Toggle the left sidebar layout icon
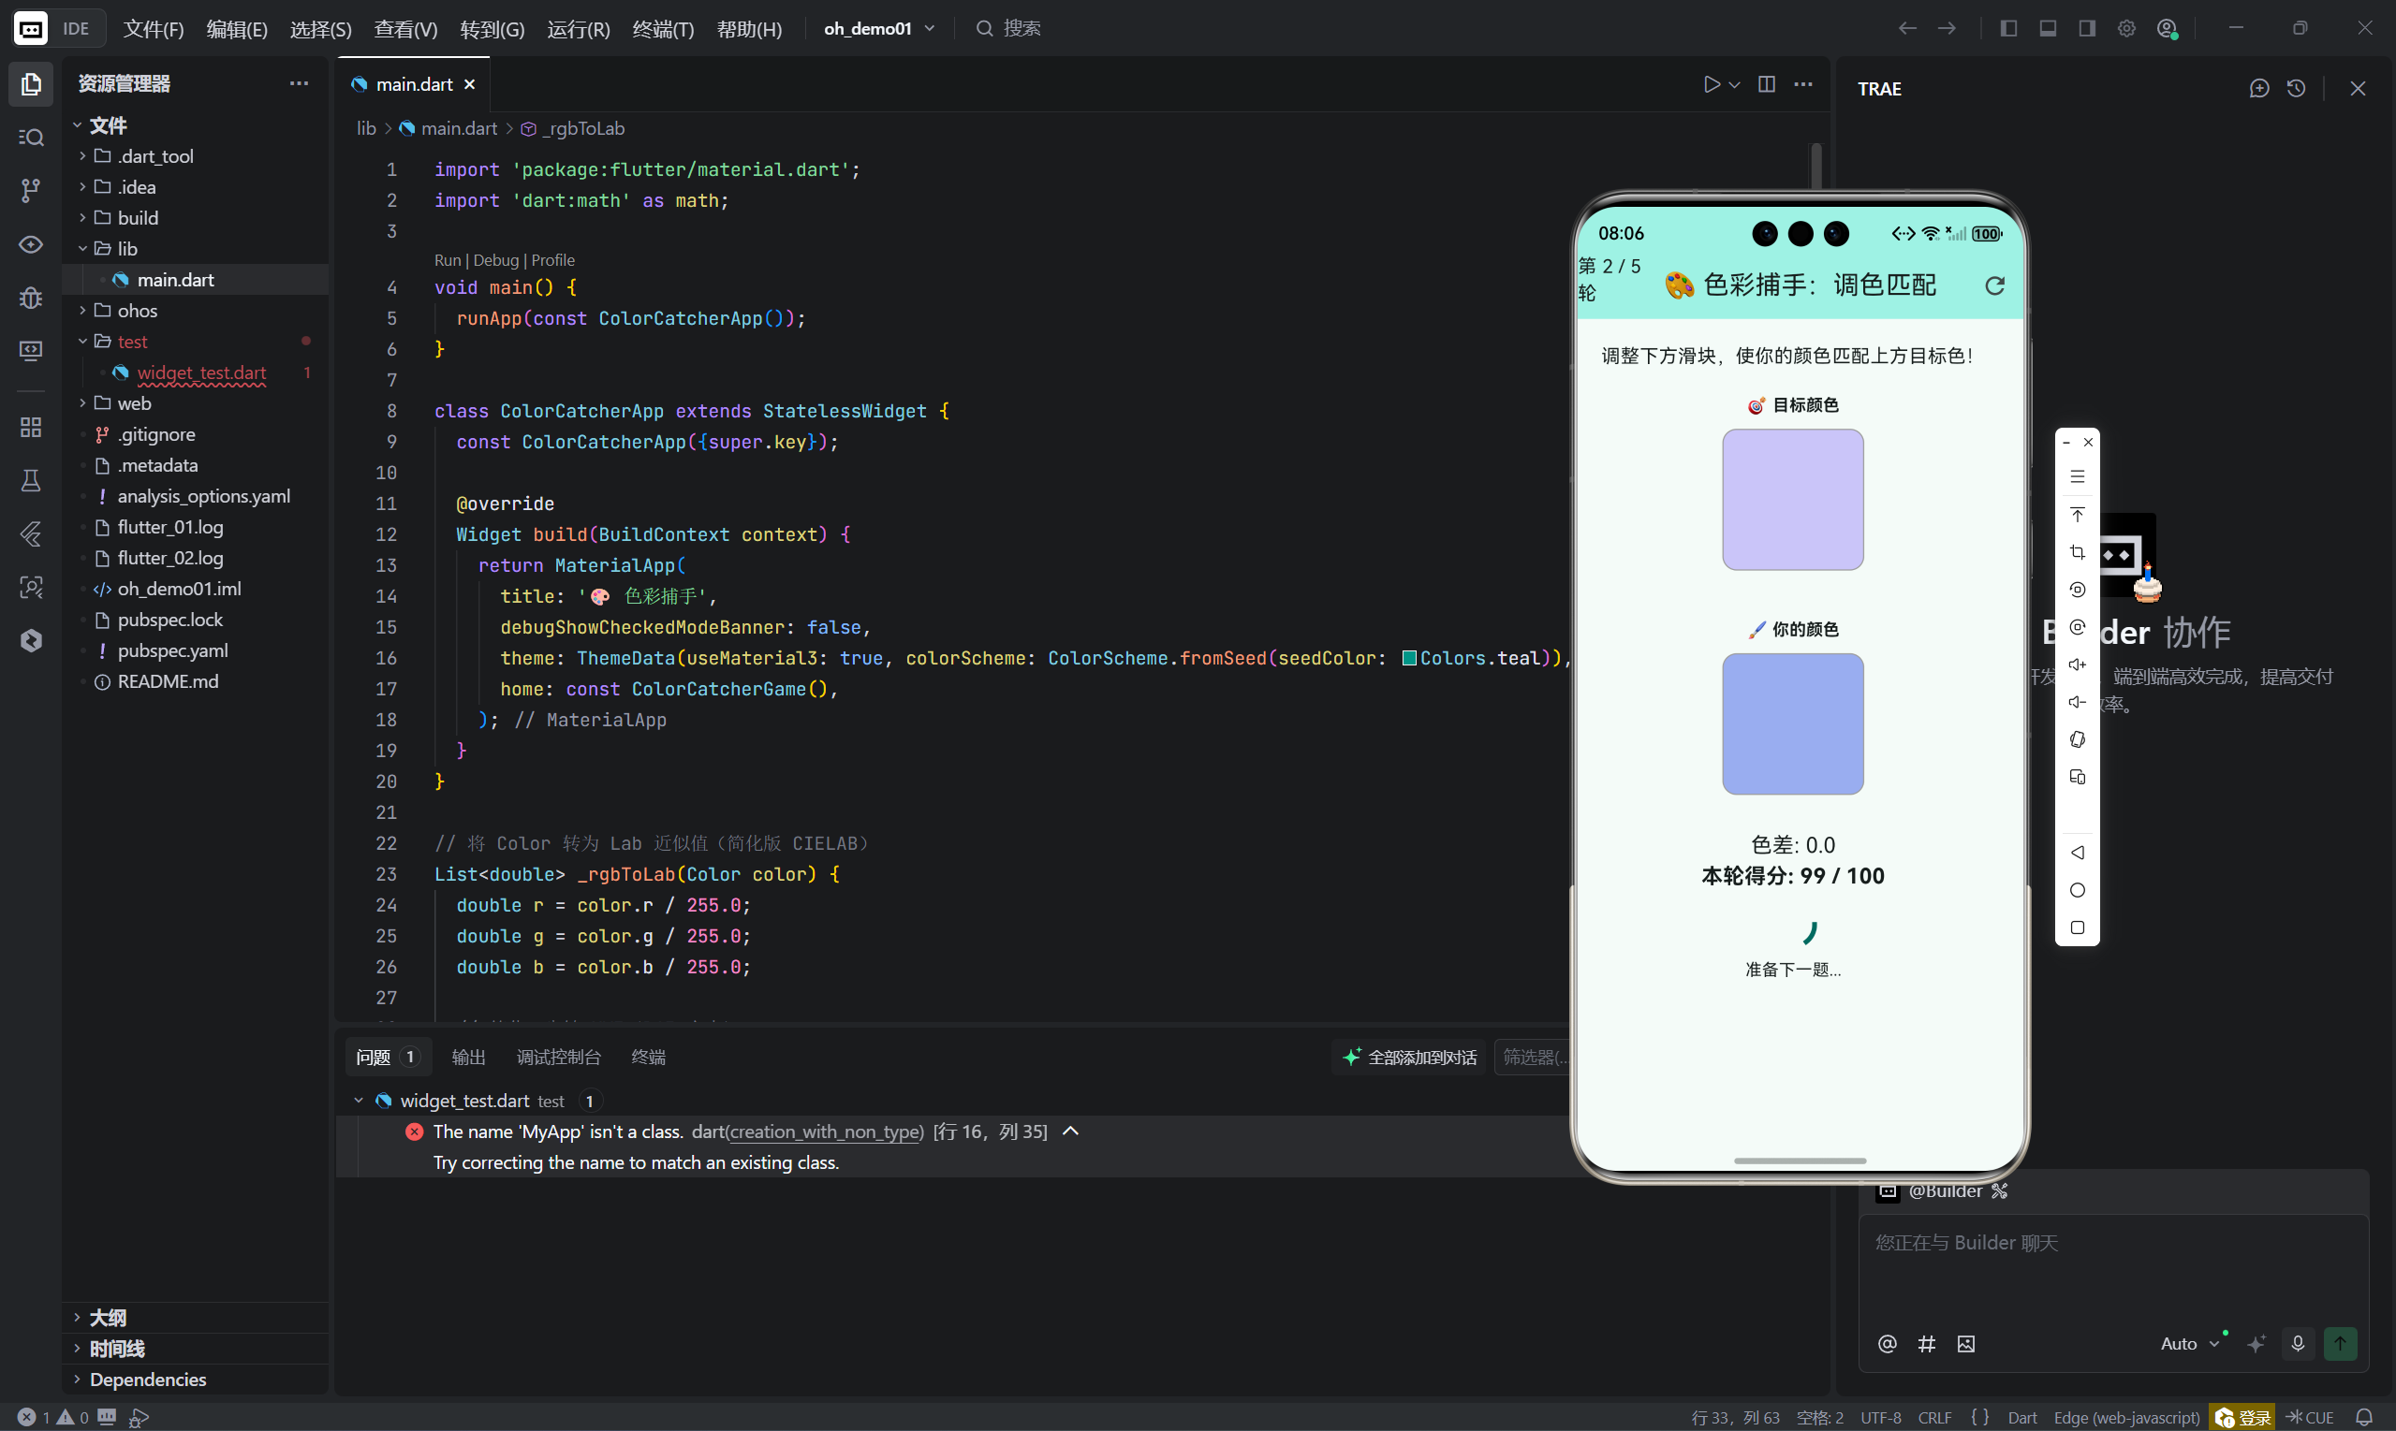Viewport: 2396px width, 1431px height. (x=2008, y=29)
